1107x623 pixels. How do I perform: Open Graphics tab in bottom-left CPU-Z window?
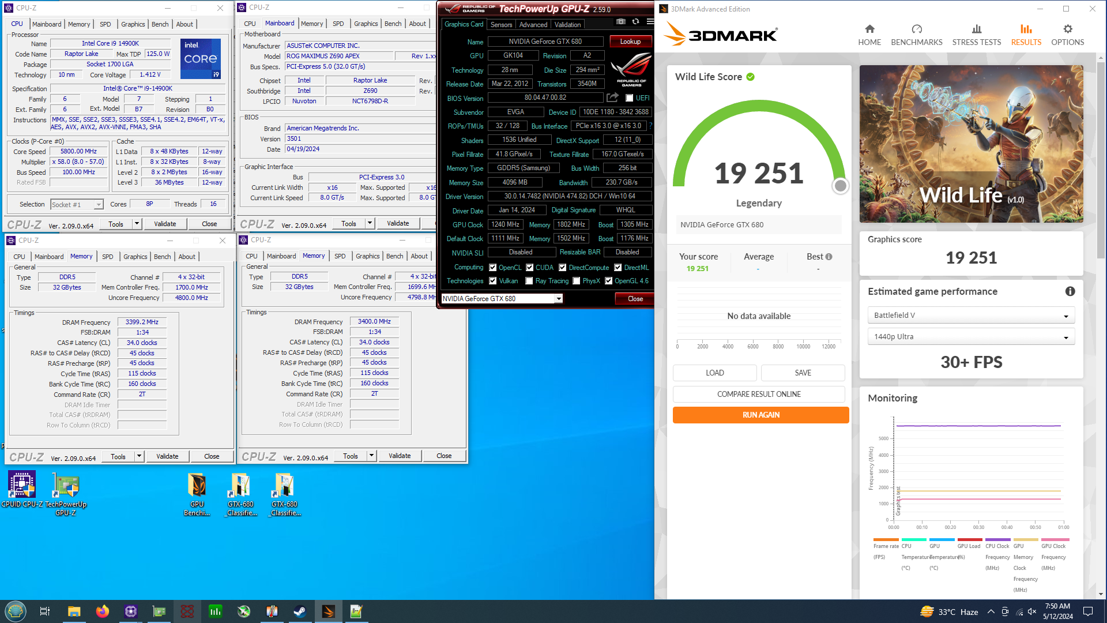pos(135,257)
